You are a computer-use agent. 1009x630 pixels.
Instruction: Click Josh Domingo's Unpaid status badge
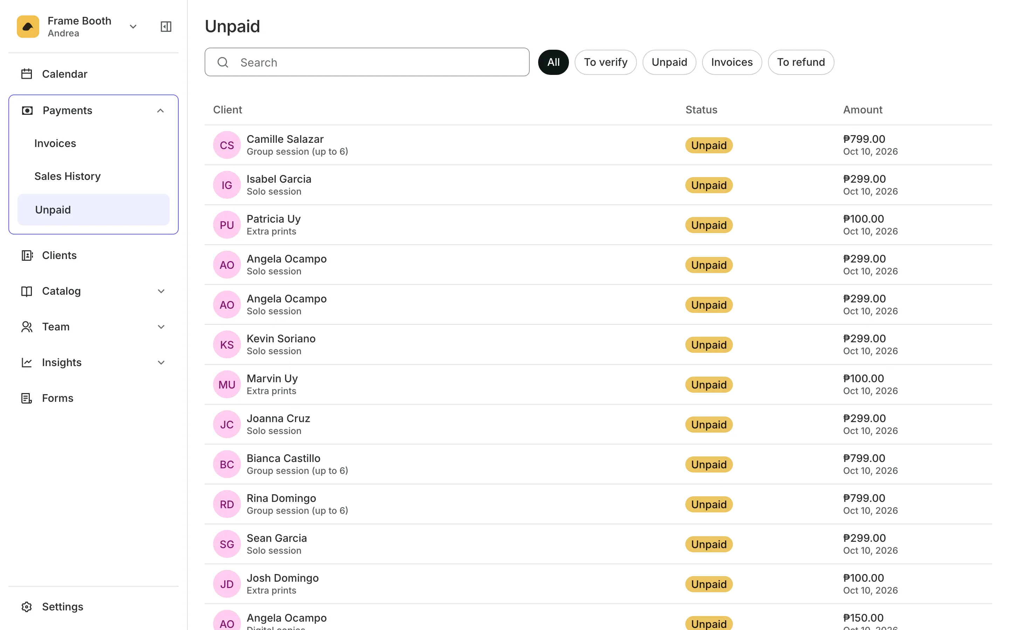pos(709,584)
